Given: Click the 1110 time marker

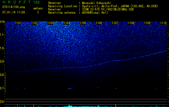Looking at the screenshot, I should click(x=164, y=23).
